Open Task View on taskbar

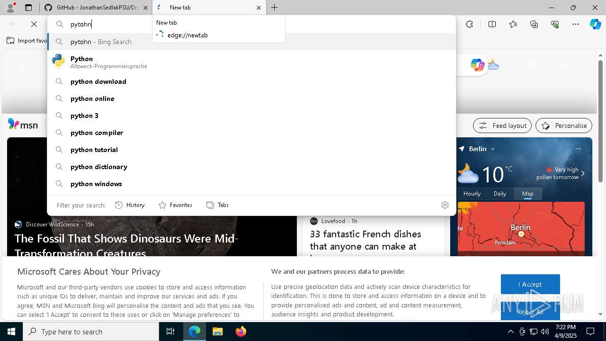pos(170,332)
